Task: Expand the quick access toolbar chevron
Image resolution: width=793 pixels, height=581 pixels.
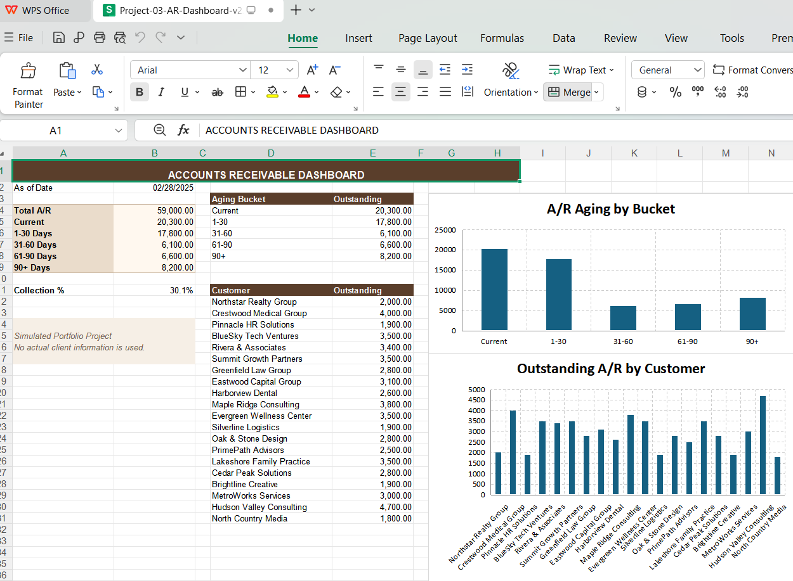Action: (x=181, y=37)
